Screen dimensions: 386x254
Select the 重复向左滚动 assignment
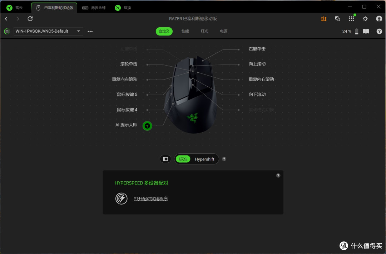click(x=125, y=79)
